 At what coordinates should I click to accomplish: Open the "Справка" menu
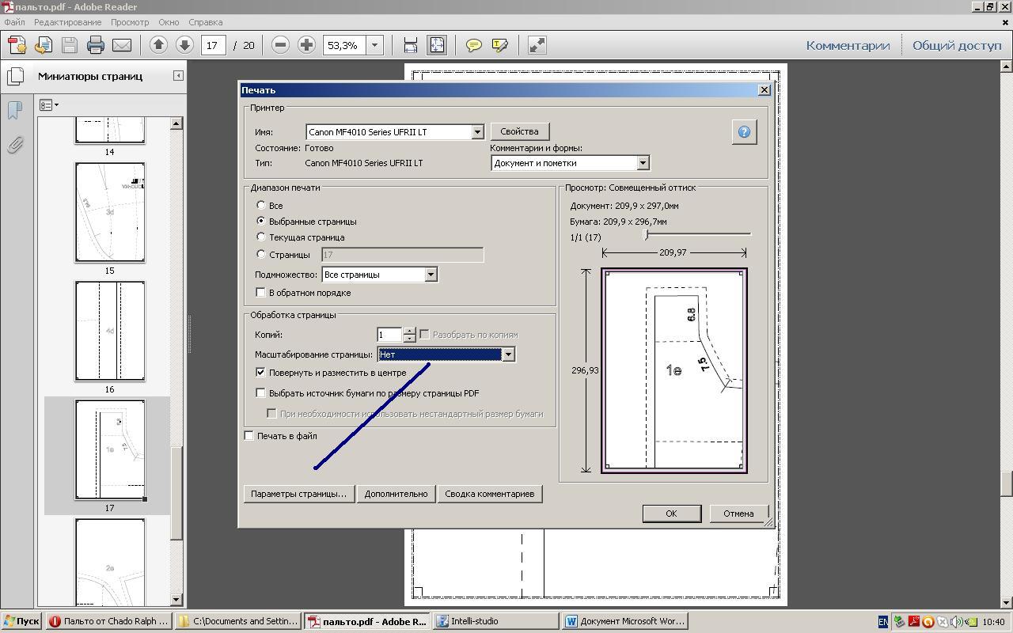[x=206, y=22]
